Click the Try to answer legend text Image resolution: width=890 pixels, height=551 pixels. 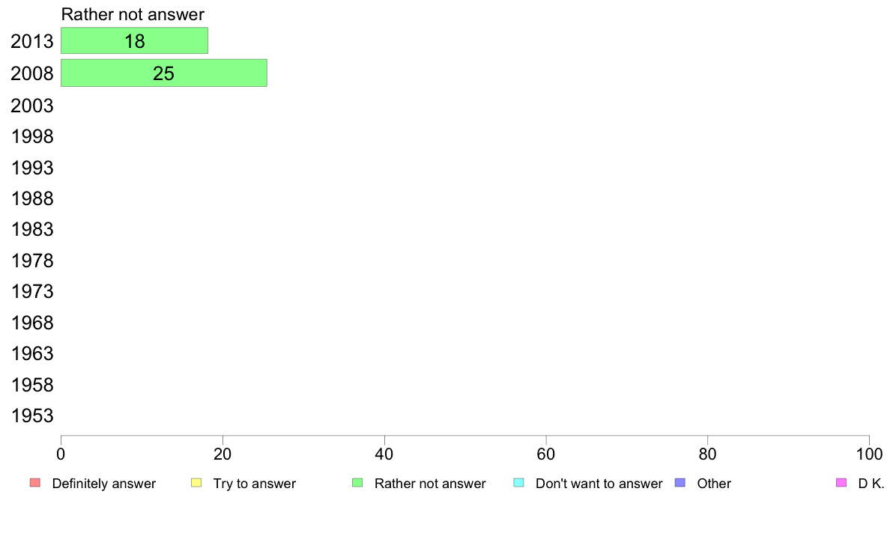pos(254,484)
